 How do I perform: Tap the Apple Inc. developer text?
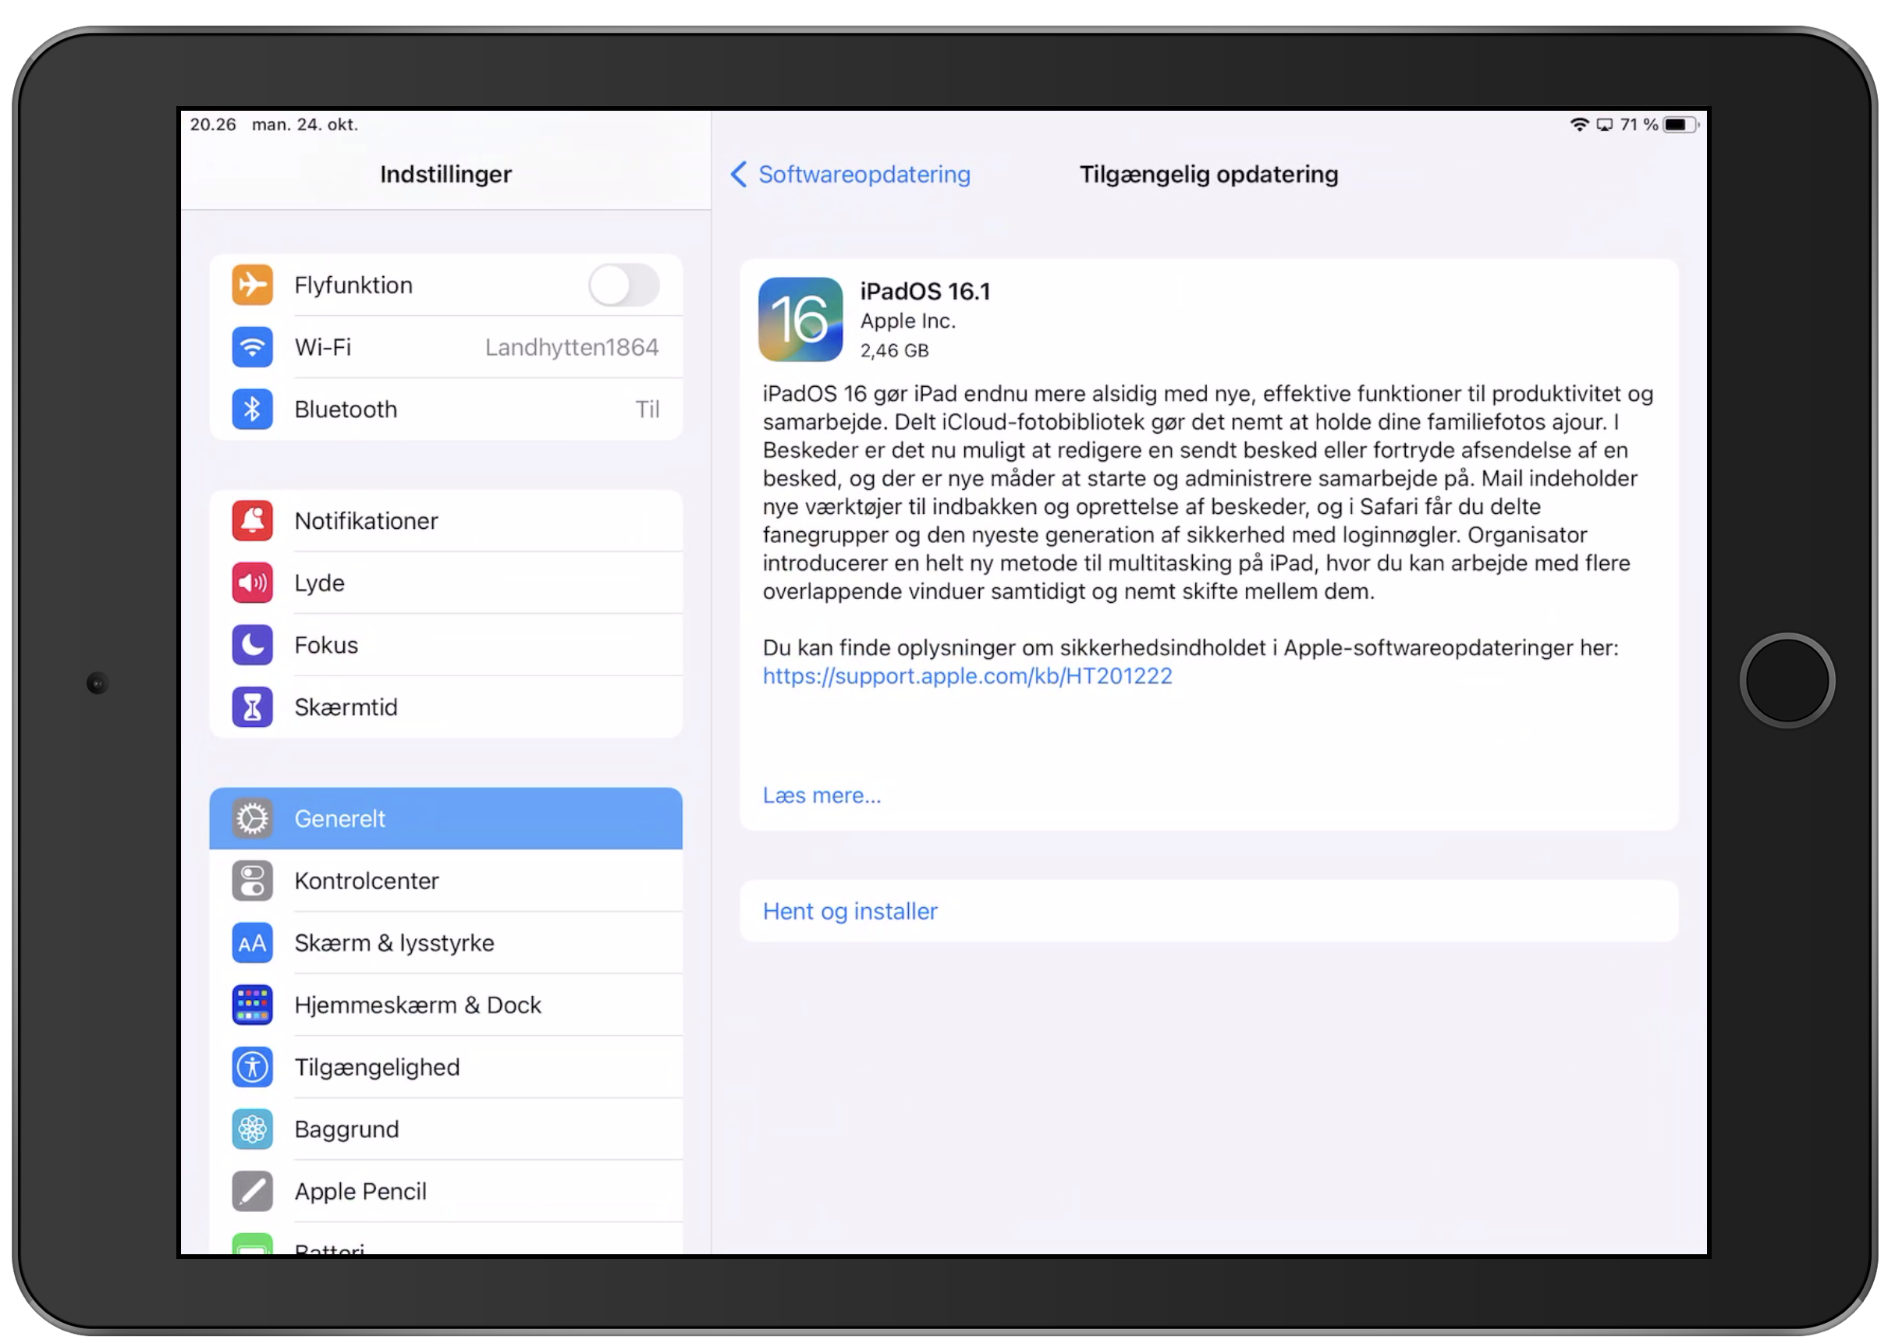[907, 321]
